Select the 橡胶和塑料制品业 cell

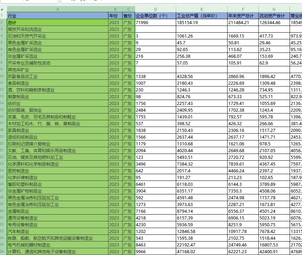pyautogui.click(x=57, y=184)
